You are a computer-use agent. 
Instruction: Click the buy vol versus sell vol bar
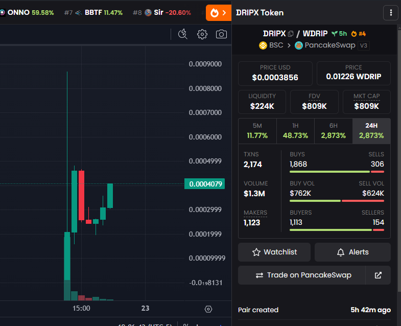[x=337, y=201]
